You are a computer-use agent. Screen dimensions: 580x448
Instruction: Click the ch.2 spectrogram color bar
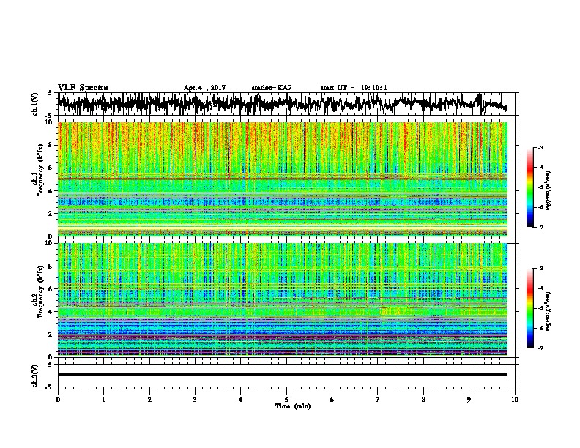(x=529, y=308)
